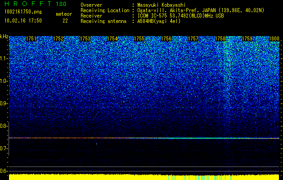
Task: Click the 1756 time marker
Action: [x=166, y=39]
